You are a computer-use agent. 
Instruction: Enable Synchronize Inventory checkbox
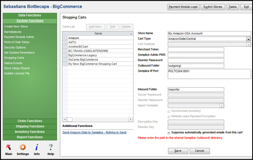coord(169,111)
